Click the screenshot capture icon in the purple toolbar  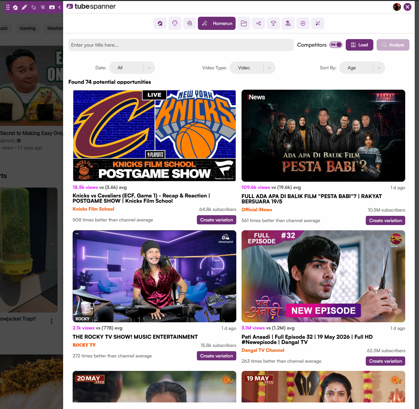click(x=43, y=7)
